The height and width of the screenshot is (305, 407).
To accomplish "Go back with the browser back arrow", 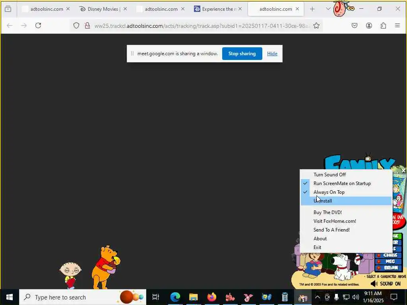I will pyautogui.click(x=10, y=25).
